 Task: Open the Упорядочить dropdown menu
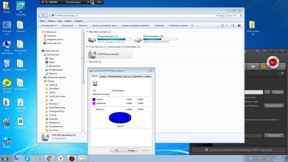click(49, 26)
